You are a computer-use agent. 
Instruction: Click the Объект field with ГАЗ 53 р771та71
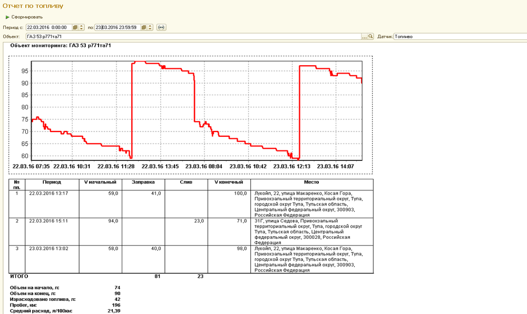pyautogui.click(x=193, y=37)
